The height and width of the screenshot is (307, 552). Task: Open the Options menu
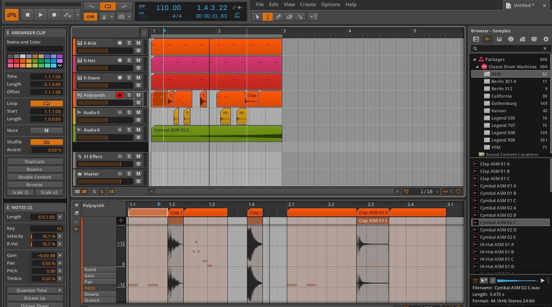pos(330,4)
